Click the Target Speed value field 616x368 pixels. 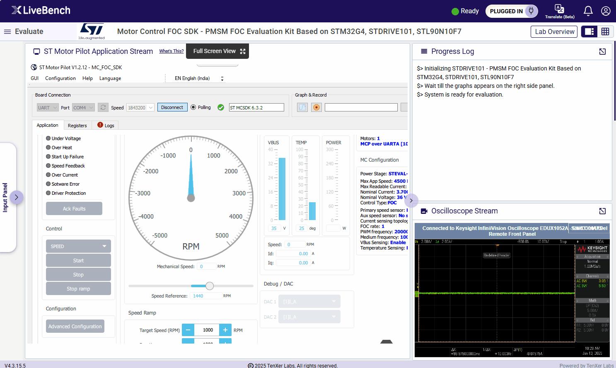[x=207, y=330]
